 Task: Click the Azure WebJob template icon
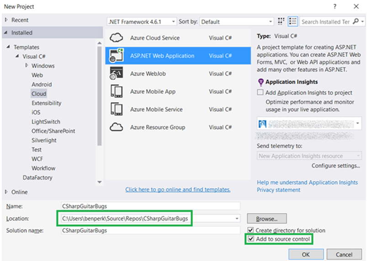(117, 73)
